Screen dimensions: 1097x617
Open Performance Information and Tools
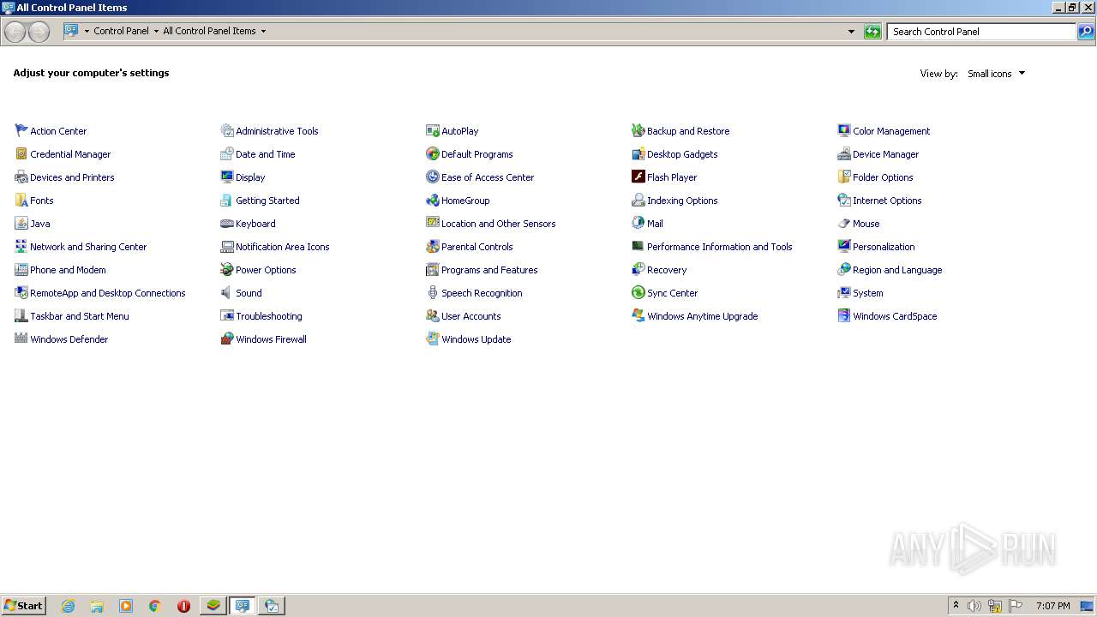click(719, 247)
